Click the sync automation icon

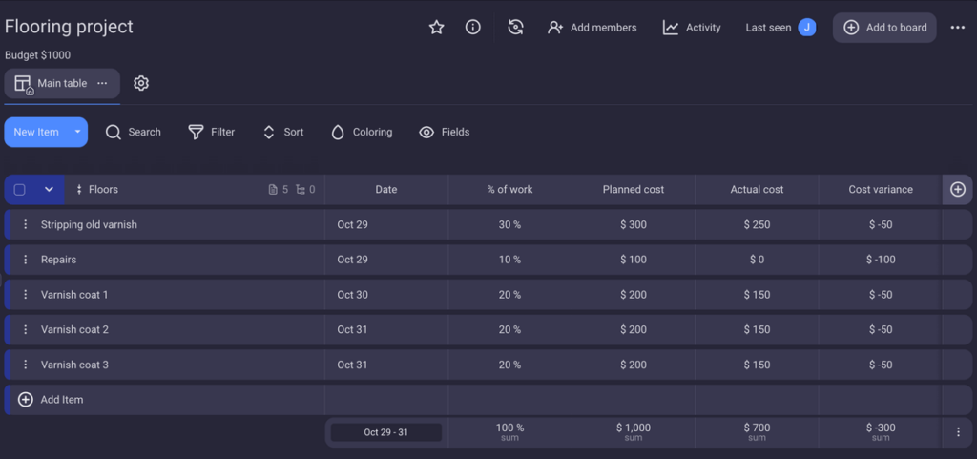pos(515,28)
